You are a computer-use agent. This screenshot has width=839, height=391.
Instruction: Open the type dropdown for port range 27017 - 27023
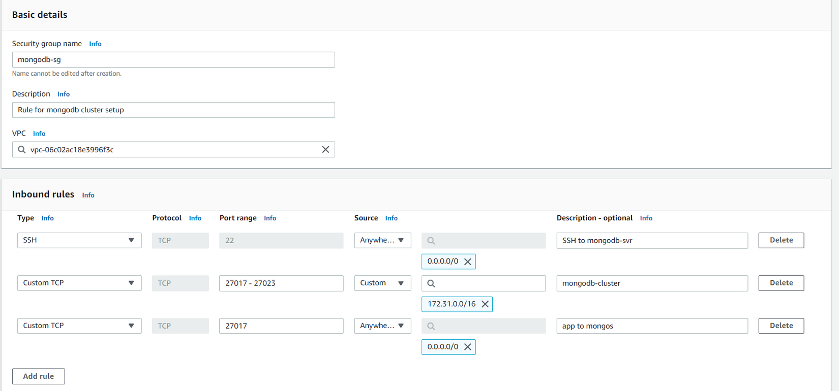tap(79, 283)
